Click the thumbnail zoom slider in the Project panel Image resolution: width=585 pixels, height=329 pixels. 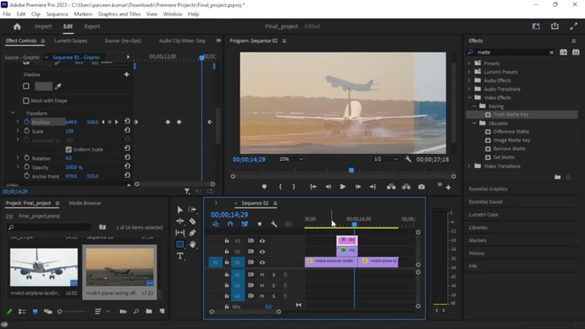[59, 311]
